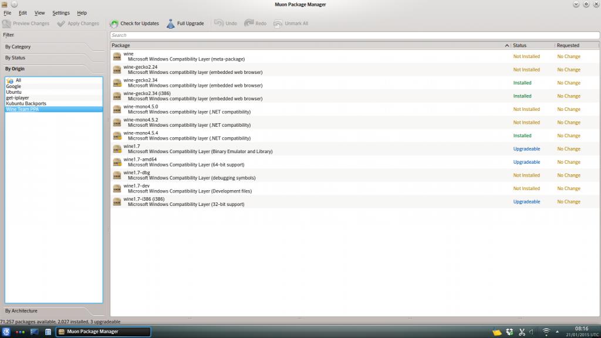Select the Google origin filter
Viewport: 601px width, 338px height.
pyautogui.click(x=53, y=86)
